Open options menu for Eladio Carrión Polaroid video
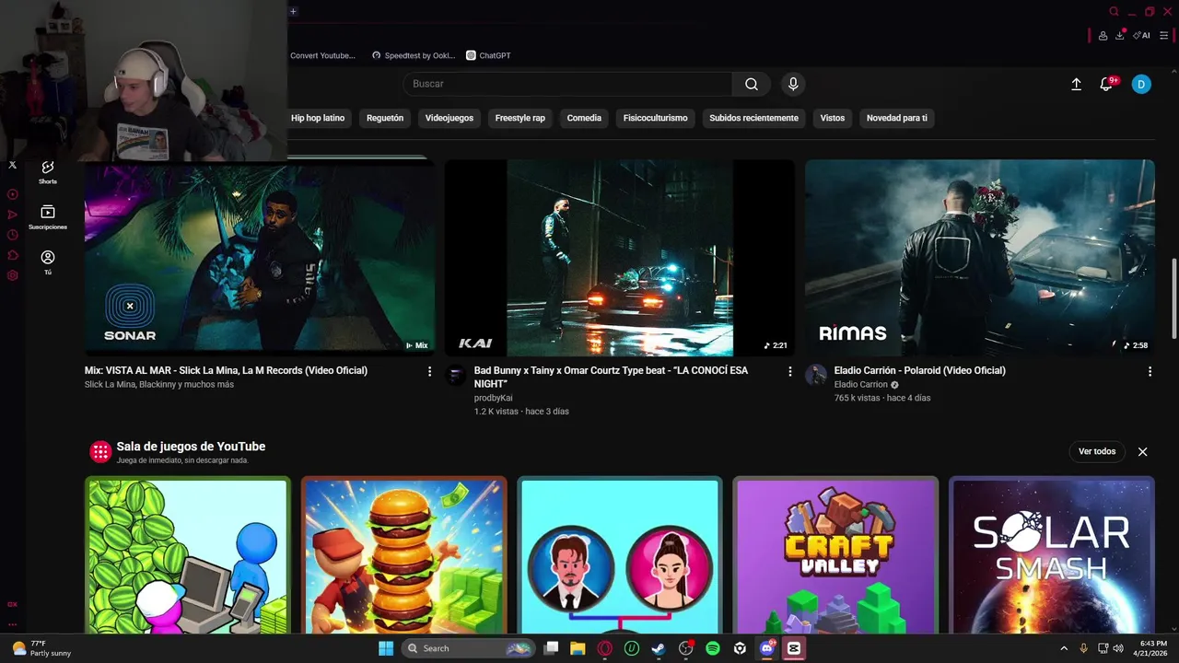The height and width of the screenshot is (663, 1179). [x=1150, y=371]
